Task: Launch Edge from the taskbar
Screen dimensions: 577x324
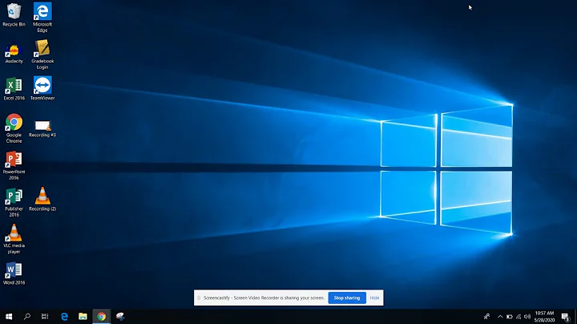Action: point(64,316)
